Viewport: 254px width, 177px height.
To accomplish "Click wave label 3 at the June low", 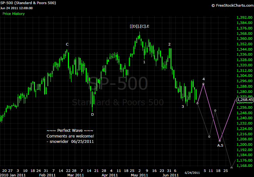I will click(x=183, y=107).
